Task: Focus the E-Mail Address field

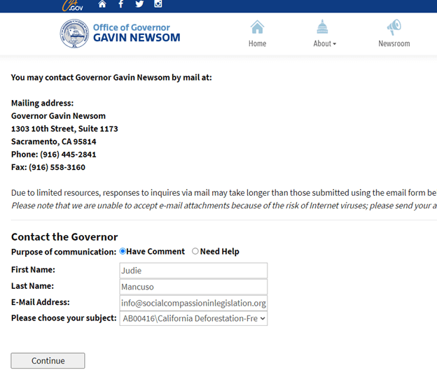Action: coord(193,303)
